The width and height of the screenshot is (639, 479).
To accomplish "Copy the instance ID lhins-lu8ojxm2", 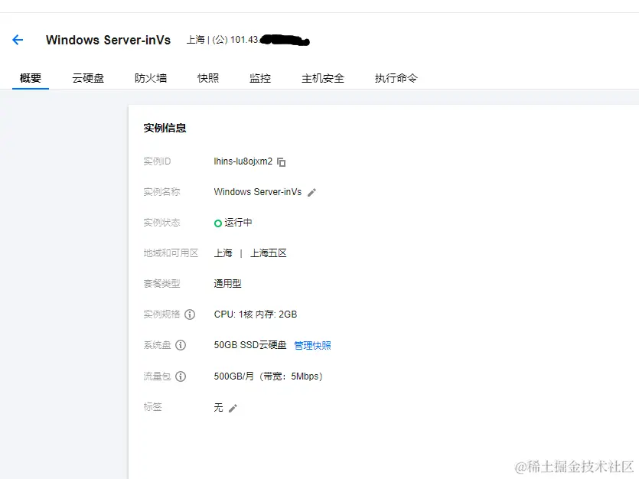I will [282, 161].
